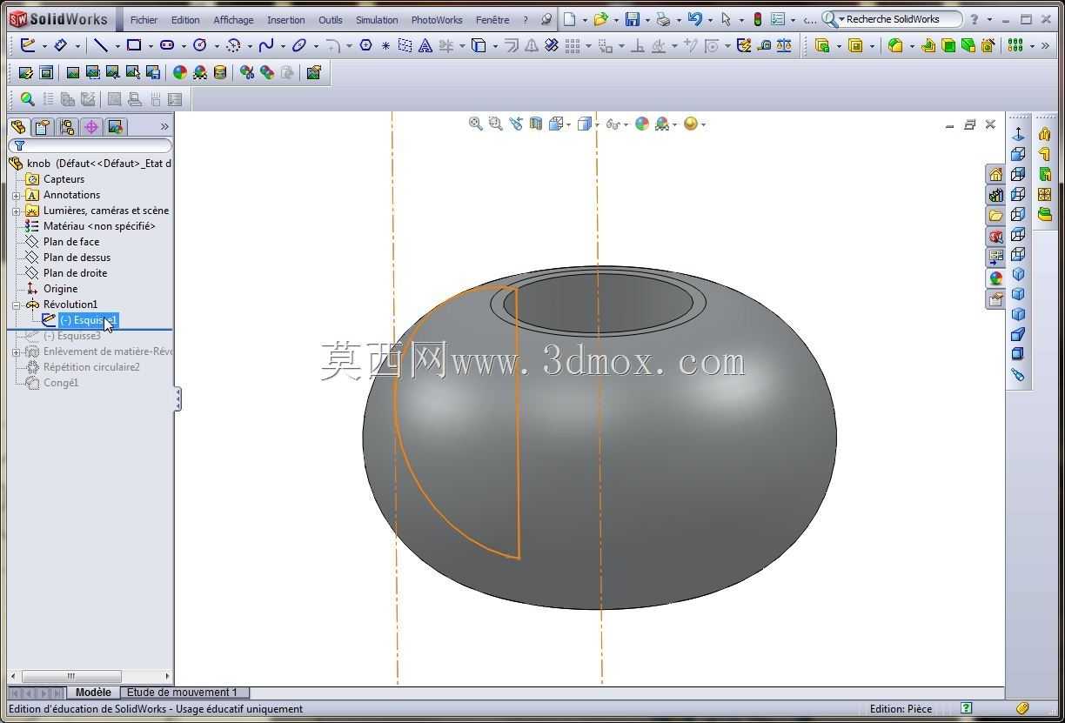Screen dimensions: 1065x723
Task: Click the Measure tool icon
Action: (x=764, y=45)
